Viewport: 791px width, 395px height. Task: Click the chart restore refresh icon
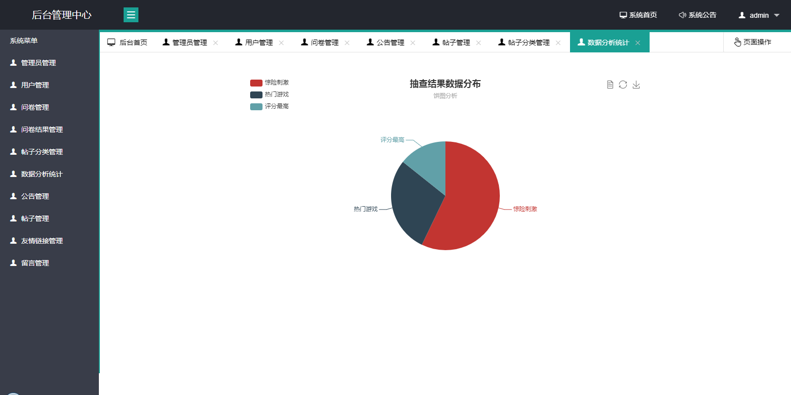pos(623,85)
